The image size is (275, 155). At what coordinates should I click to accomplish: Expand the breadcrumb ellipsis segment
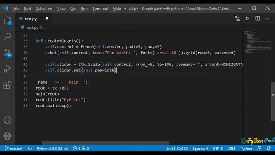coord(45,28)
